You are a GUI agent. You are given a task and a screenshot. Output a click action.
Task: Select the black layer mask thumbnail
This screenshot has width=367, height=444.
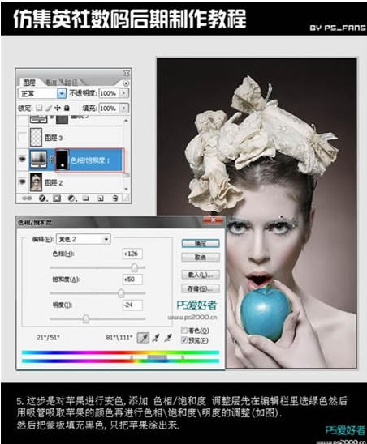point(63,160)
